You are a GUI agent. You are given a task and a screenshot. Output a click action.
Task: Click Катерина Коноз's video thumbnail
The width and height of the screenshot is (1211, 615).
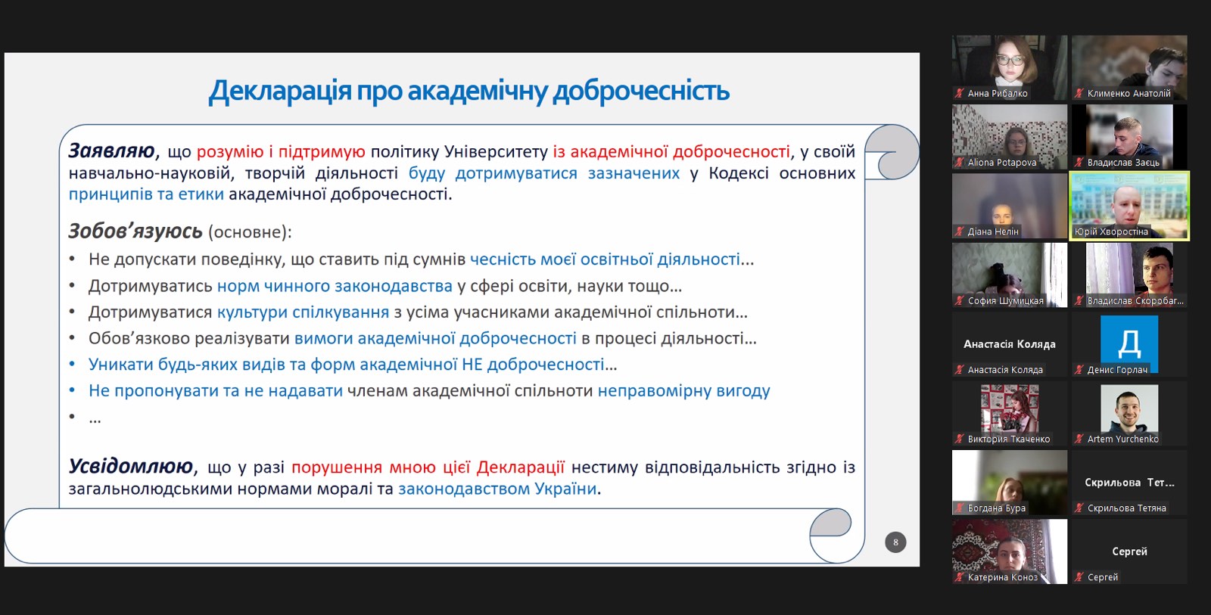coord(1009,546)
